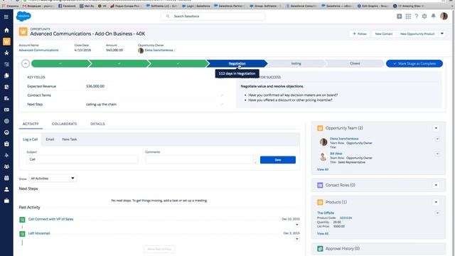Click View All under Opportunity Team
The image size is (455, 256).
pyautogui.click(x=323, y=169)
